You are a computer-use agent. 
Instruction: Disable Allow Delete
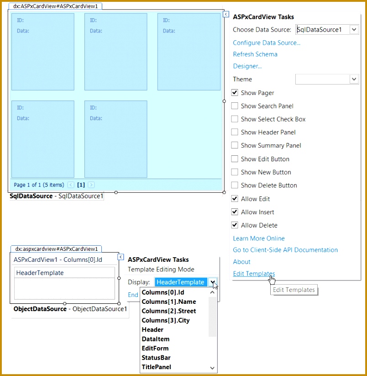[234, 225]
